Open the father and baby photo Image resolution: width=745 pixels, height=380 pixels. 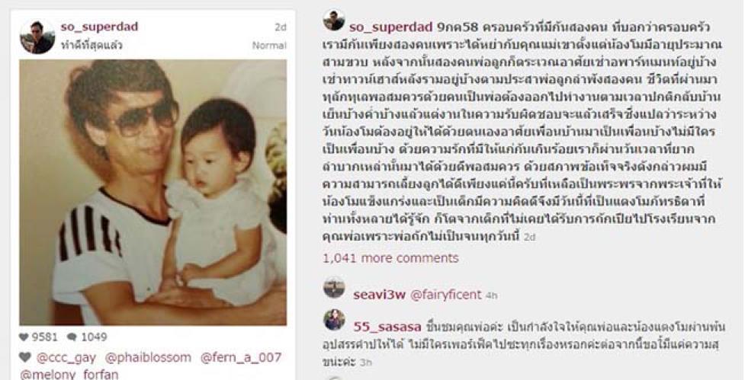coord(153,192)
